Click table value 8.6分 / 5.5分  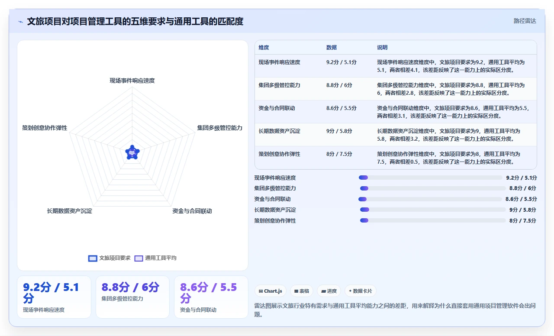pyautogui.click(x=341, y=108)
